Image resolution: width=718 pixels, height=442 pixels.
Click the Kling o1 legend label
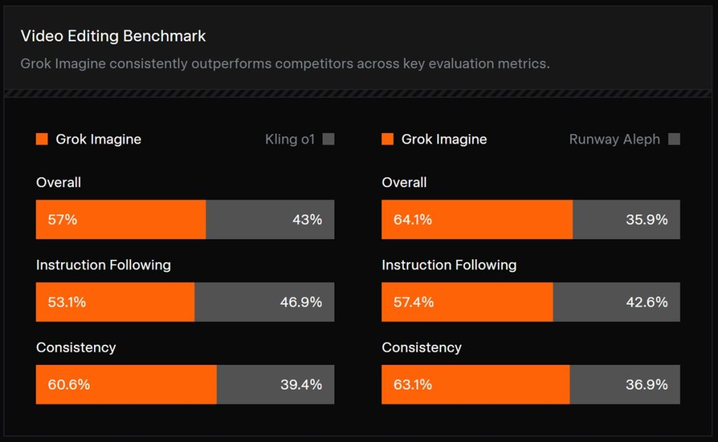point(290,139)
